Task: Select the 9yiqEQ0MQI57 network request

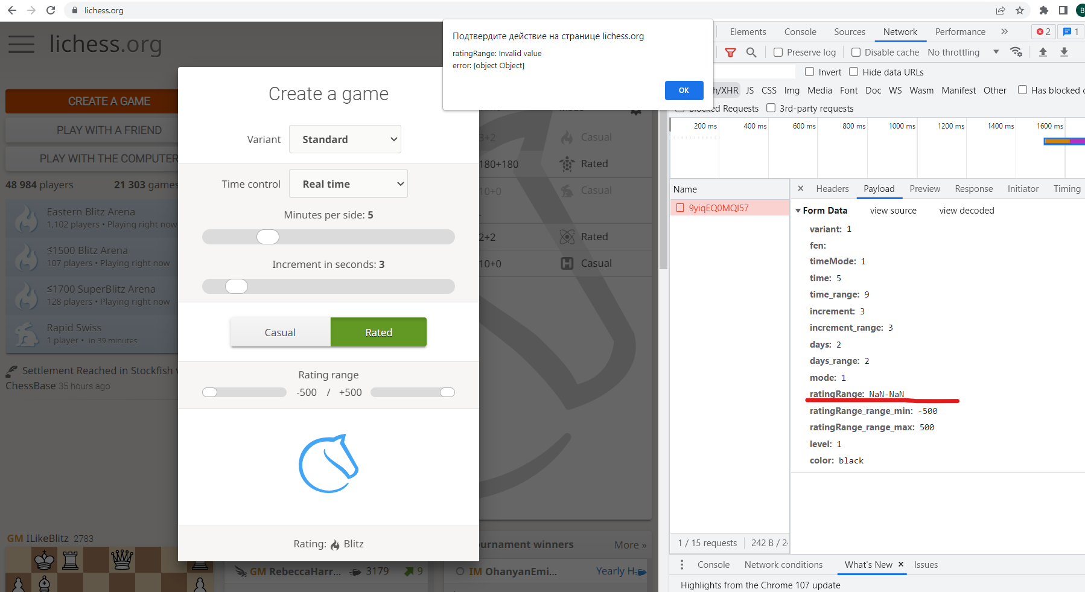Action: (719, 208)
